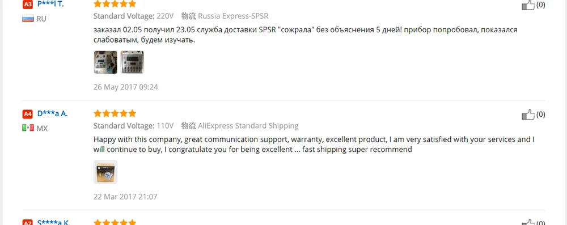Click the A4 buyer level badge
567x225 pixels.
coord(27,114)
